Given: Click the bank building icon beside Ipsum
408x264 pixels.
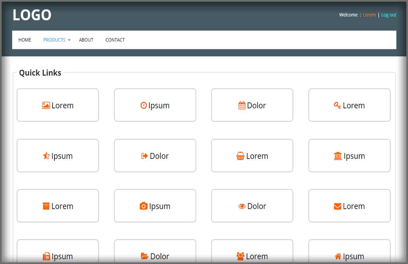Looking at the screenshot, I should [338, 156].
